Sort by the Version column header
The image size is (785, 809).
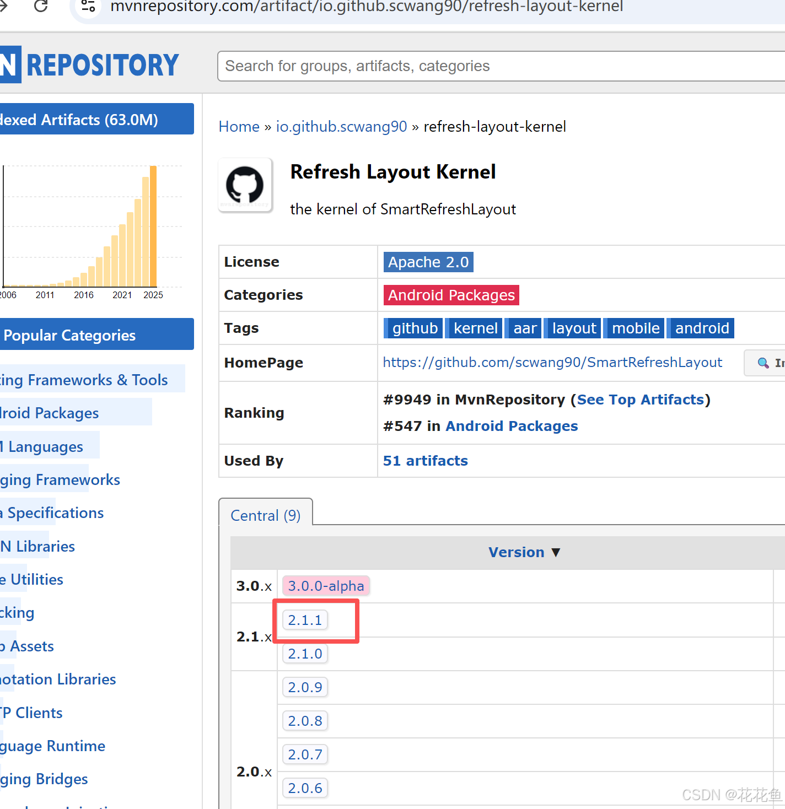click(524, 552)
